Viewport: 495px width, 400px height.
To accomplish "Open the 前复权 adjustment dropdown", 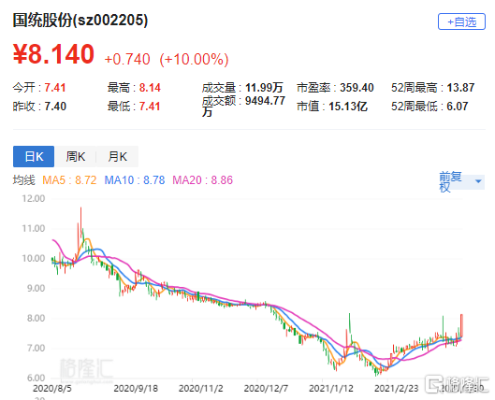I will click(461, 181).
